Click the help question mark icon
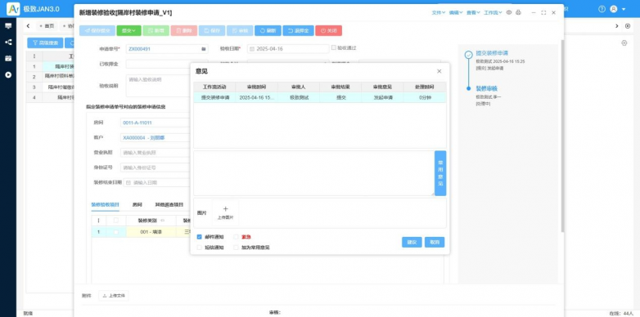The image size is (640, 317). [x=602, y=9]
